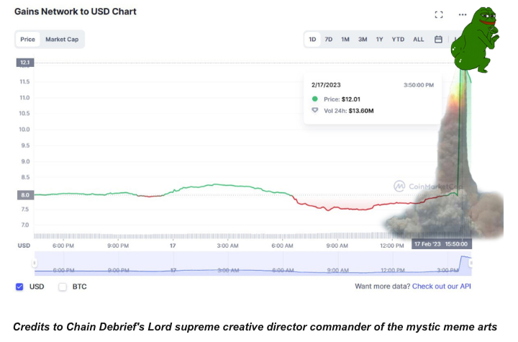Grab the left handle of range navigator
Screen dimensions: 518x342
pos(34,264)
